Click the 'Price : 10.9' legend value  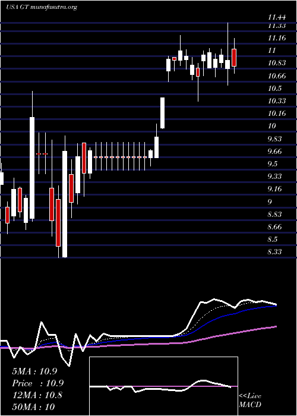(x=37, y=383)
